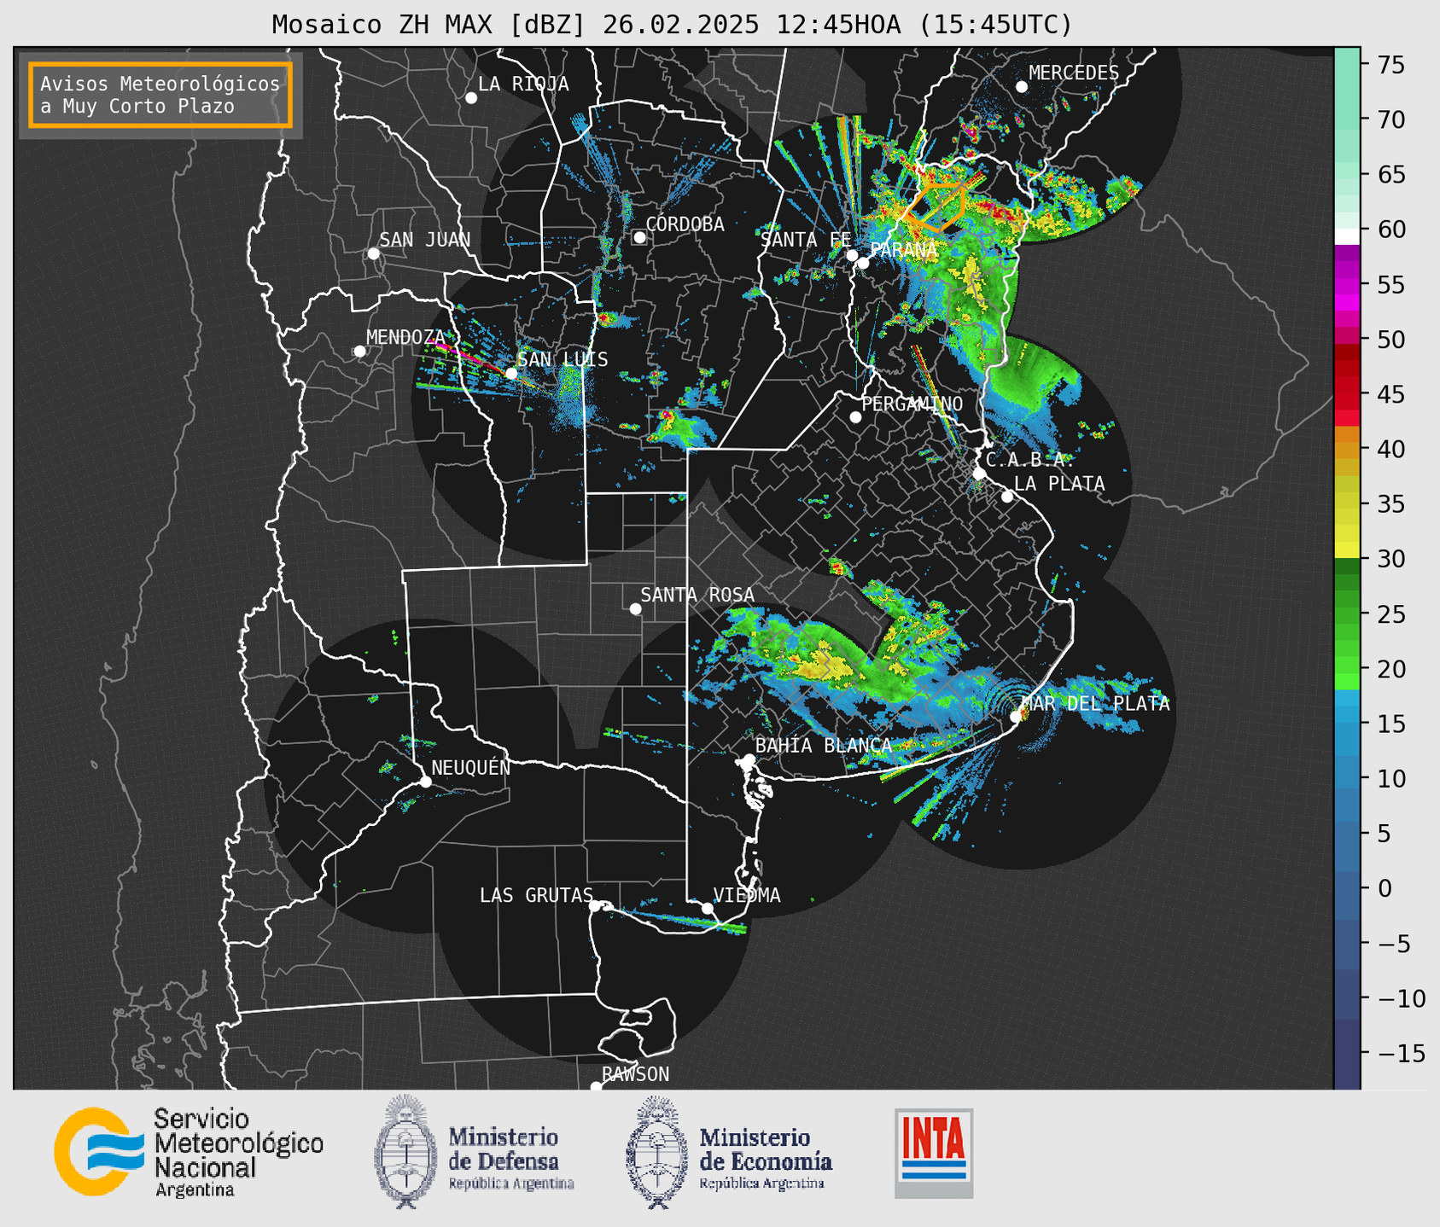Click the BAHÍA BLANCA city marker dot
1440x1227 pixels.
pos(749,759)
